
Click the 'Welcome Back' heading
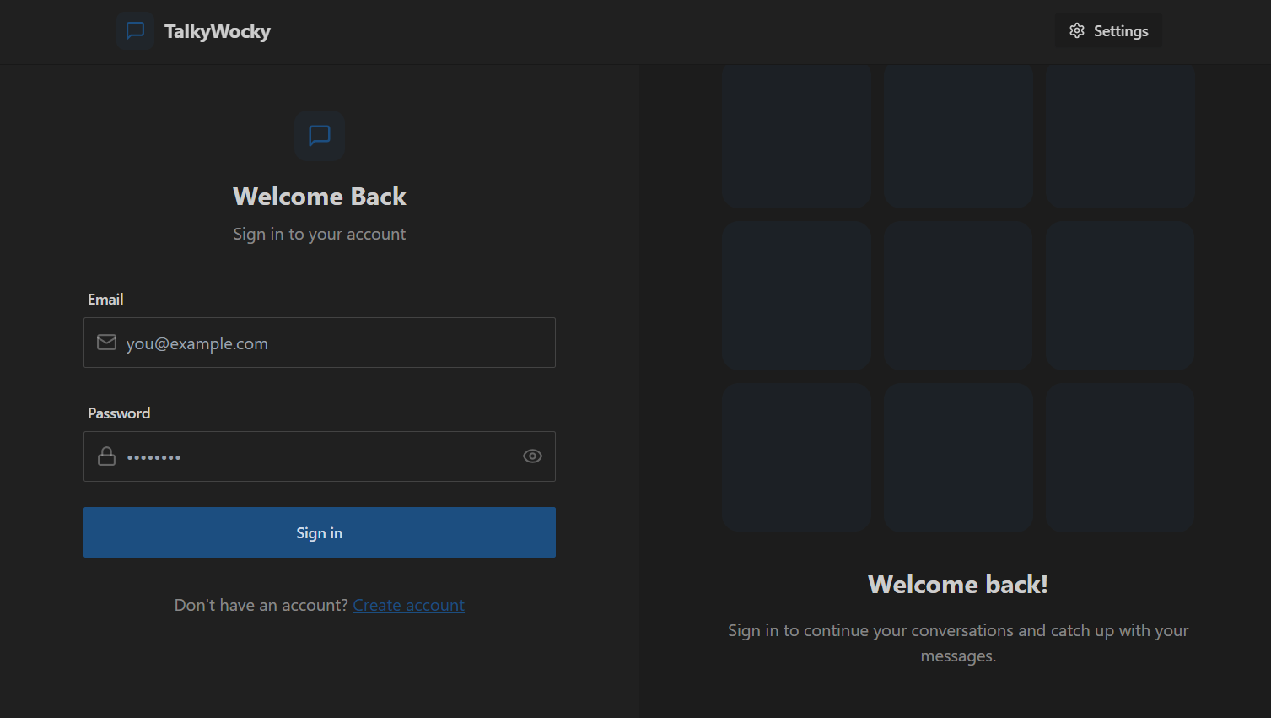click(x=320, y=197)
